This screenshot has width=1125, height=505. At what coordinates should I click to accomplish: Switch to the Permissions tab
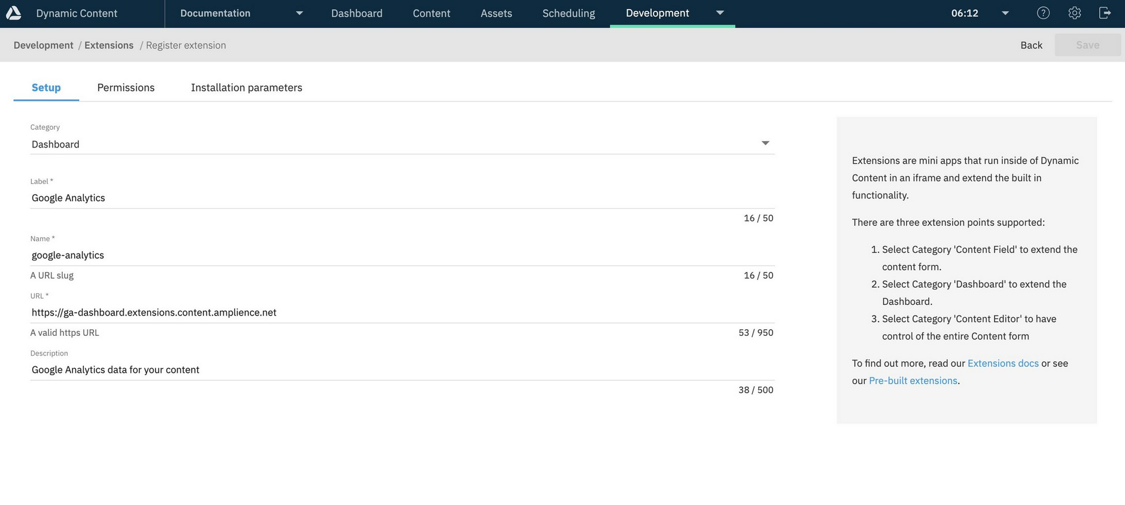click(126, 87)
